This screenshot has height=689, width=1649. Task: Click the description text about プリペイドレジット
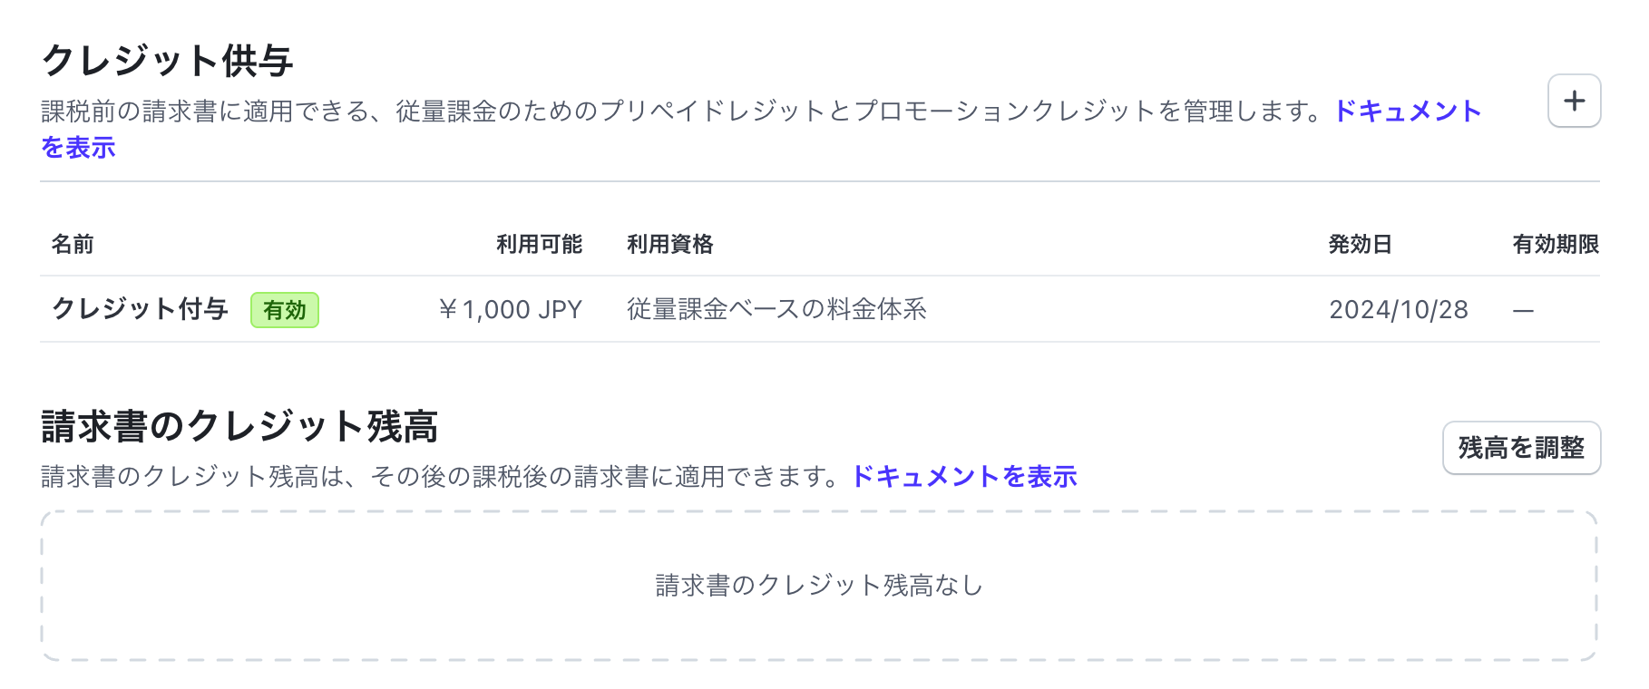tap(635, 111)
